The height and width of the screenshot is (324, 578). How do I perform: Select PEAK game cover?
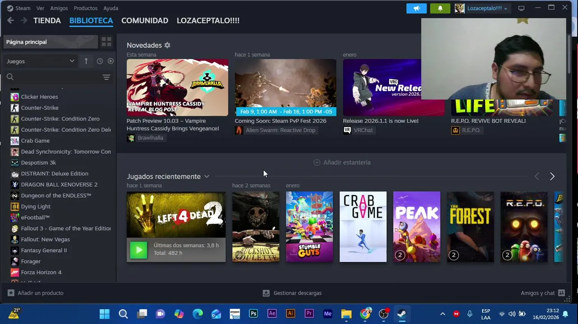[x=417, y=227]
